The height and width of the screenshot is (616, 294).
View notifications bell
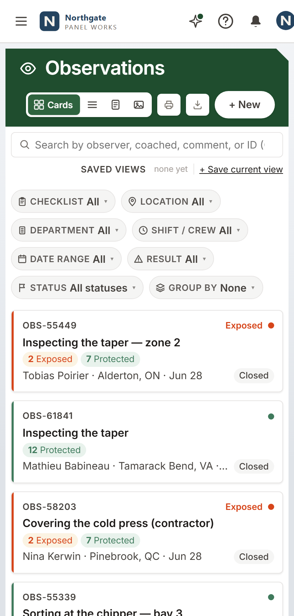(256, 21)
